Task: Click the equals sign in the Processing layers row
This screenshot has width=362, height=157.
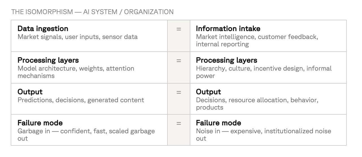Action: [179, 60]
